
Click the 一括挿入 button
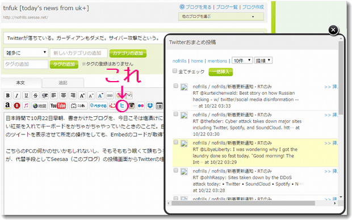tap(221, 72)
